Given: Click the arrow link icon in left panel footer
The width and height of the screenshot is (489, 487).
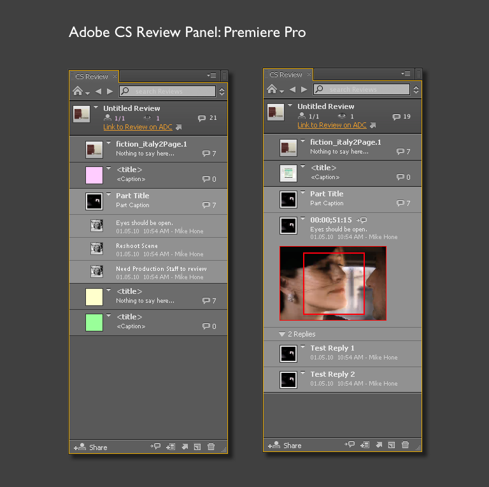Looking at the screenshot, I should pos(185,447).
